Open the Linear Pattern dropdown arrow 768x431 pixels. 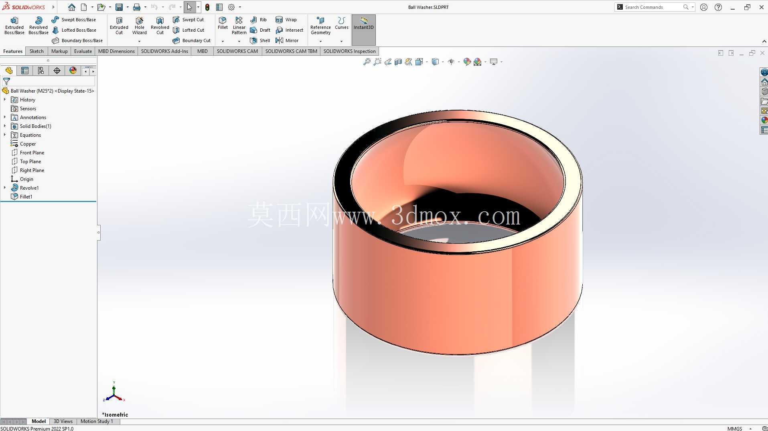pyautogui.click(x=239, y=41)
